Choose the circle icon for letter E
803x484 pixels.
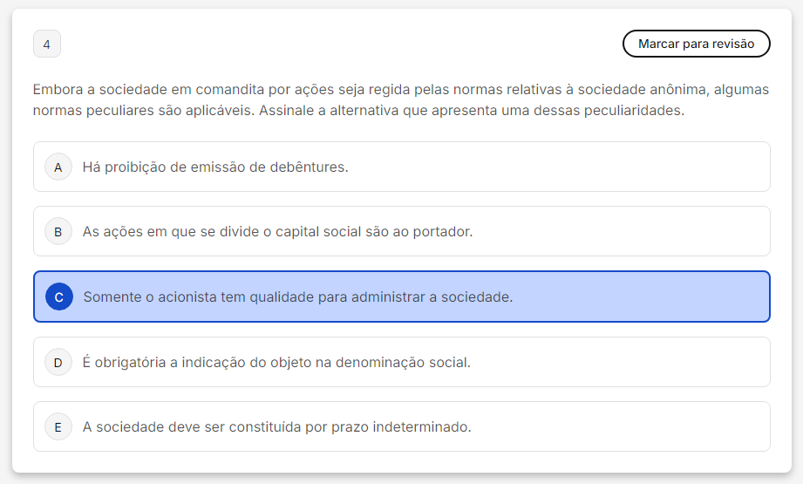point(58,426)
